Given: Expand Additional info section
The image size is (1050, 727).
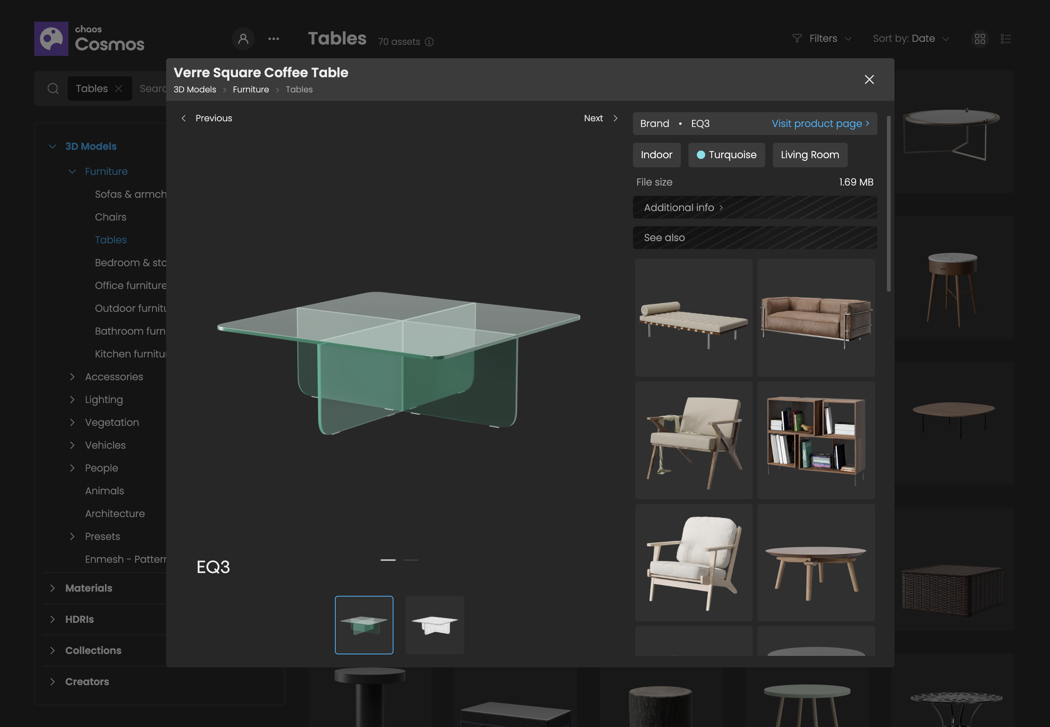Looking at the screenshot, I should (683, 208).
